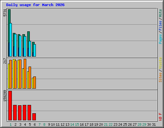
Task: Click the cyan Pages bar for day 1
Action: [11, 40]
